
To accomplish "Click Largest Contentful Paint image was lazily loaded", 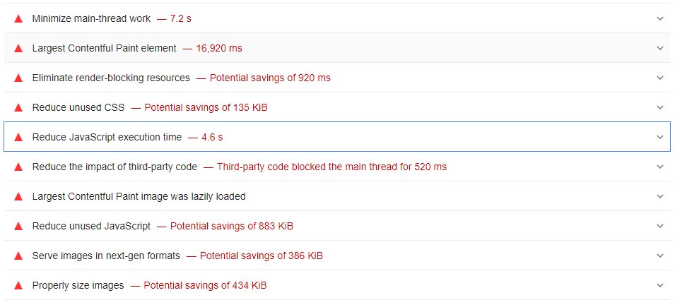I will point(139,196).
